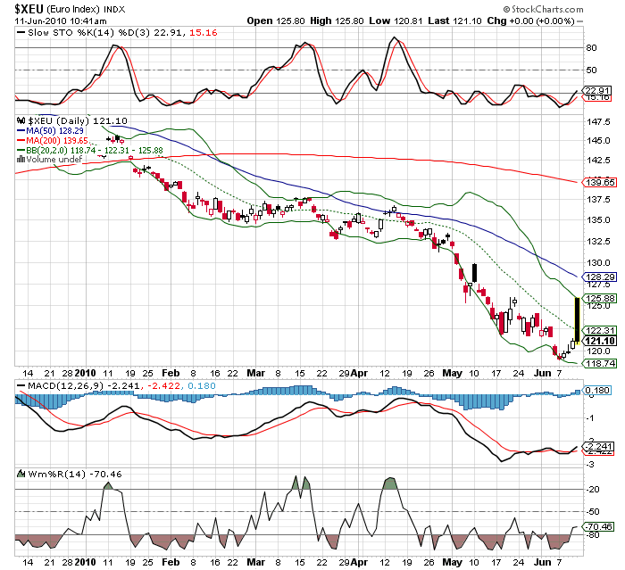The image size is (625, 570).
Task: Click the black line marker before Slow STO
Action: [x=21, y=33]
